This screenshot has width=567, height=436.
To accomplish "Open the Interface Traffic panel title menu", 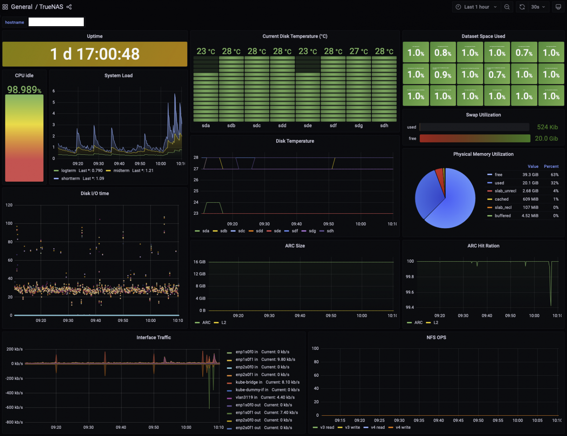I will (154, 338).
